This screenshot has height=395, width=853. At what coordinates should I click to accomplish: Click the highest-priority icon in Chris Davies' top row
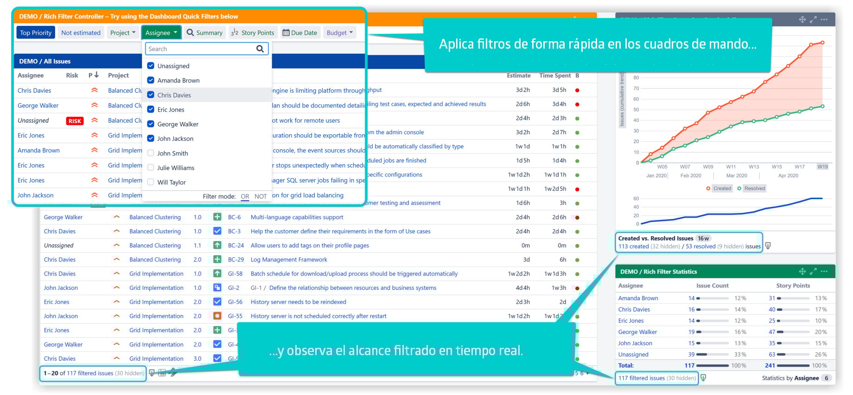coord(95,90)
